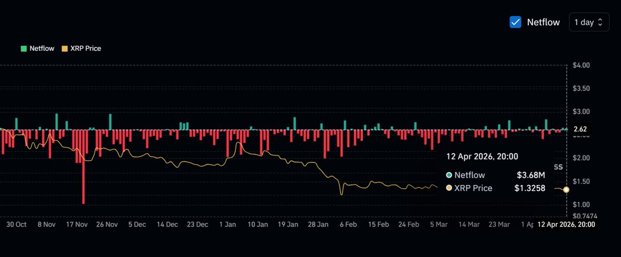Click the 24 Feb date label
Viewport: 621px width, 257px height.
point(409,225)
